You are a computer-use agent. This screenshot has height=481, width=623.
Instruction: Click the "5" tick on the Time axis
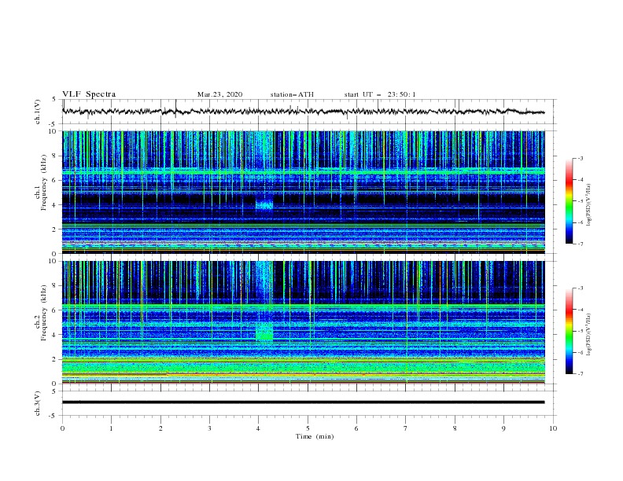[x=308, y=428]
